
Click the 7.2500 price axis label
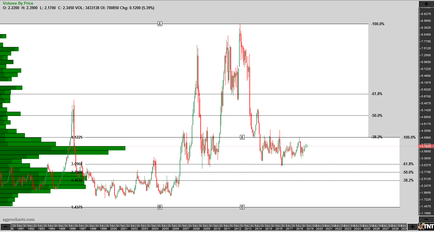[425, 55]
